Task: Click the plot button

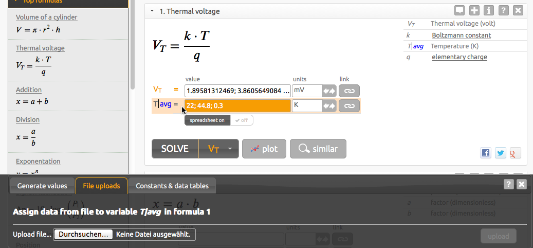Action: (264, 149)
